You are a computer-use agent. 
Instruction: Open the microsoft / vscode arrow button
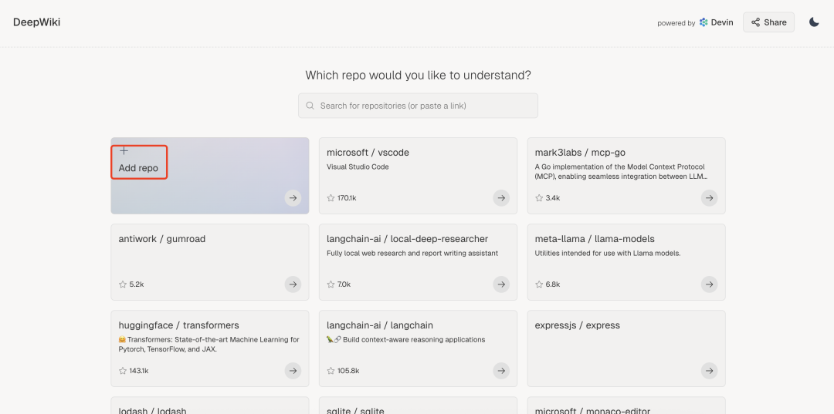[501, 198]
